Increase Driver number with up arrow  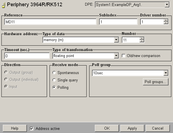(x=166, y=20)
